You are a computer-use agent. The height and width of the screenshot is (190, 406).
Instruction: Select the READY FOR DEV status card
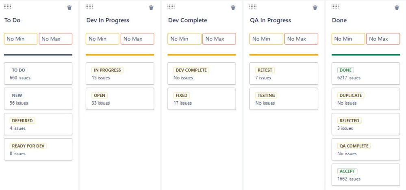[38, 149]
